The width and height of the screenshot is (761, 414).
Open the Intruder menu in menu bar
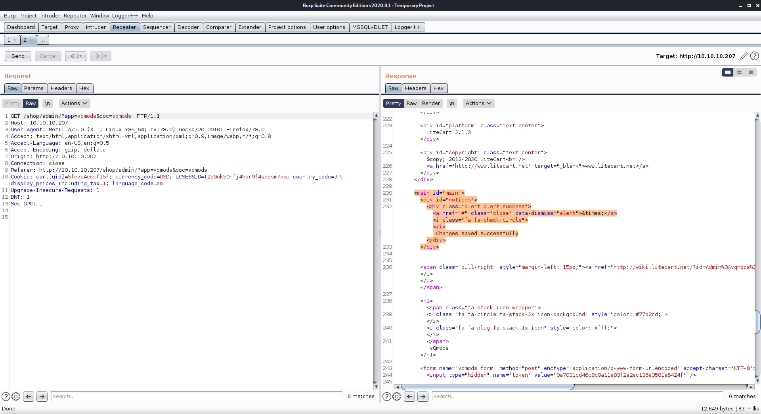point(50,15)
